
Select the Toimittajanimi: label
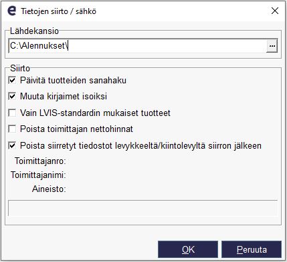38,175
